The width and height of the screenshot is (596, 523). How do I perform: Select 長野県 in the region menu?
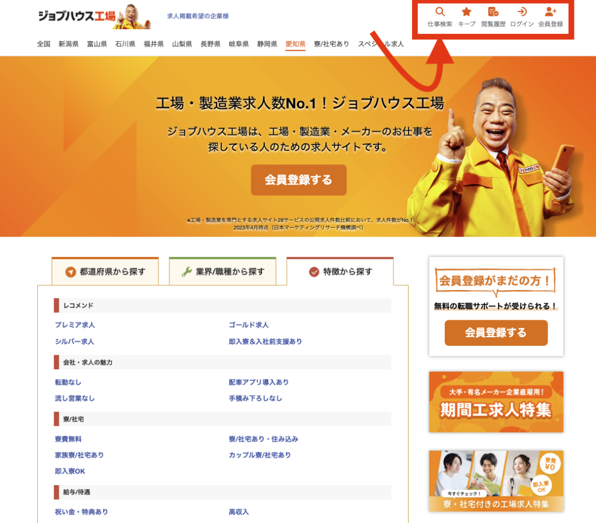coord(210,44)
